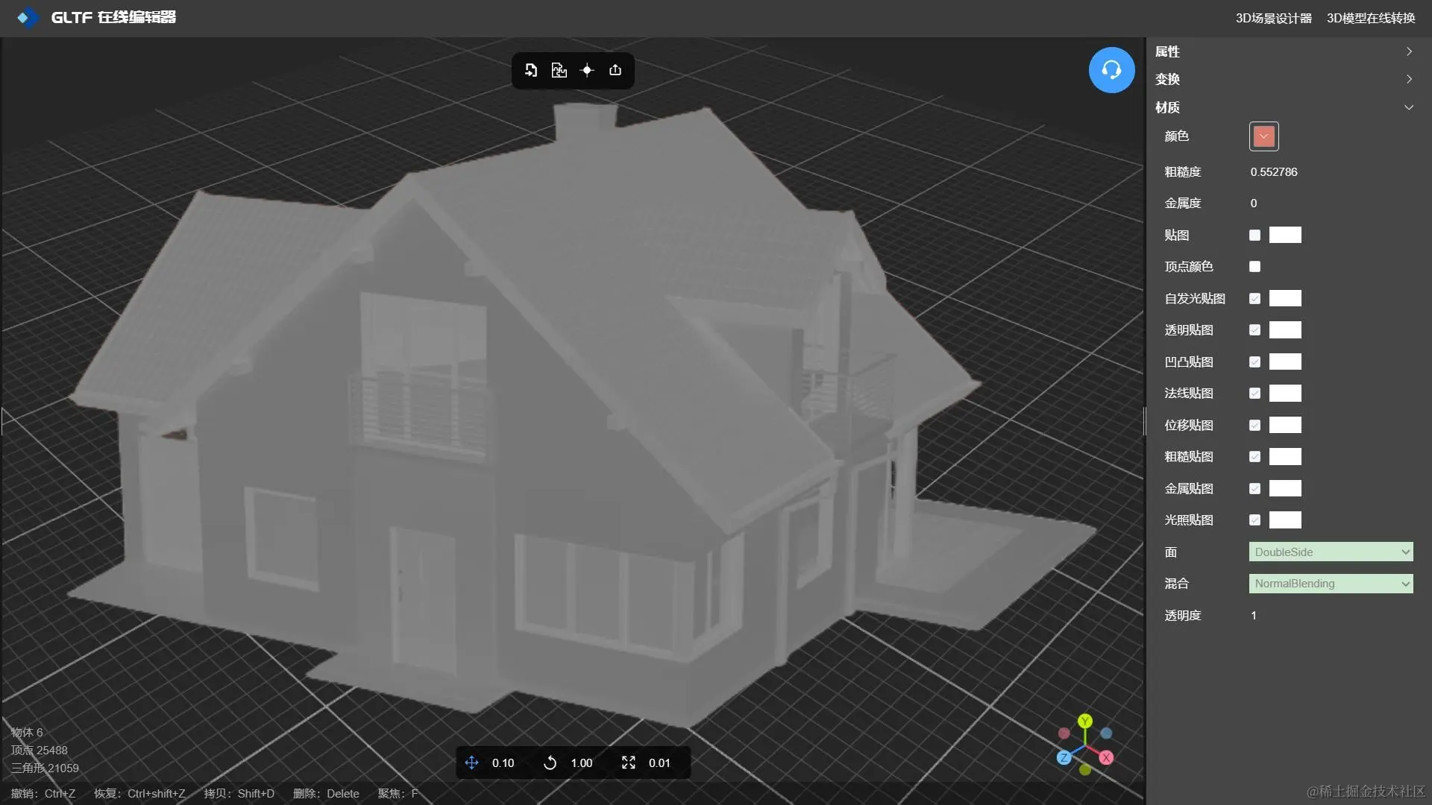Open the blue headset support button
Screen dimensions: 1432x805
(x=1111, y=70)
